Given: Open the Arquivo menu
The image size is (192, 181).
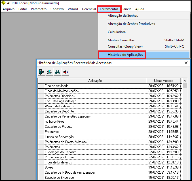Looking at the screenshot, I should (9, 9).
